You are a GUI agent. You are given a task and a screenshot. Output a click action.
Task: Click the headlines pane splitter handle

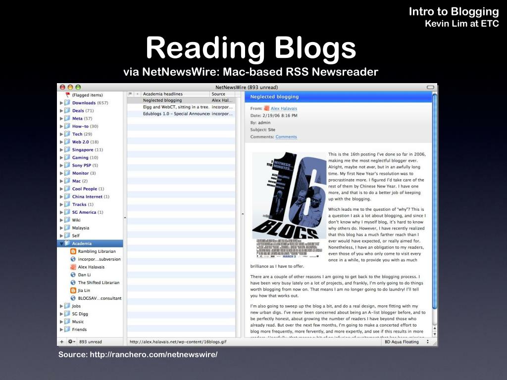click(x=243, y=214)
